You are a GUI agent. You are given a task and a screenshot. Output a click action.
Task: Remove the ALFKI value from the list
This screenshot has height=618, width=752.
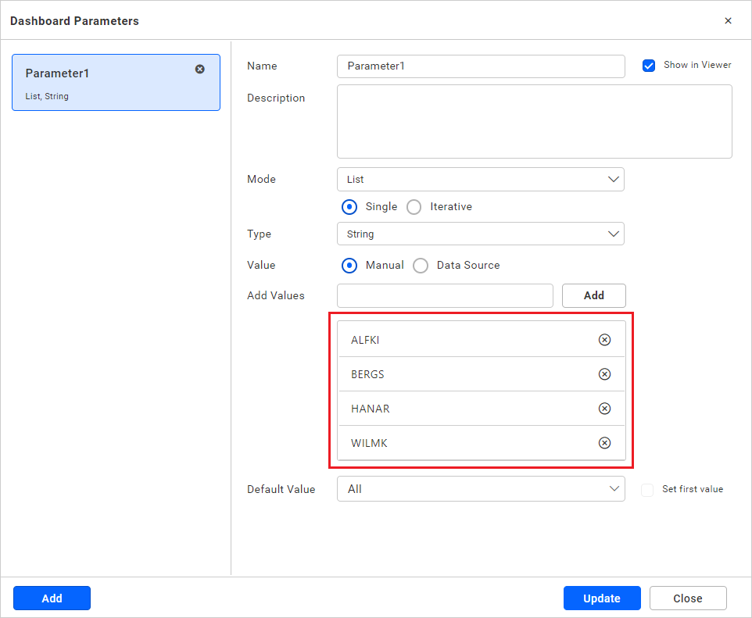pyautogui.click(x=604, y=340)
